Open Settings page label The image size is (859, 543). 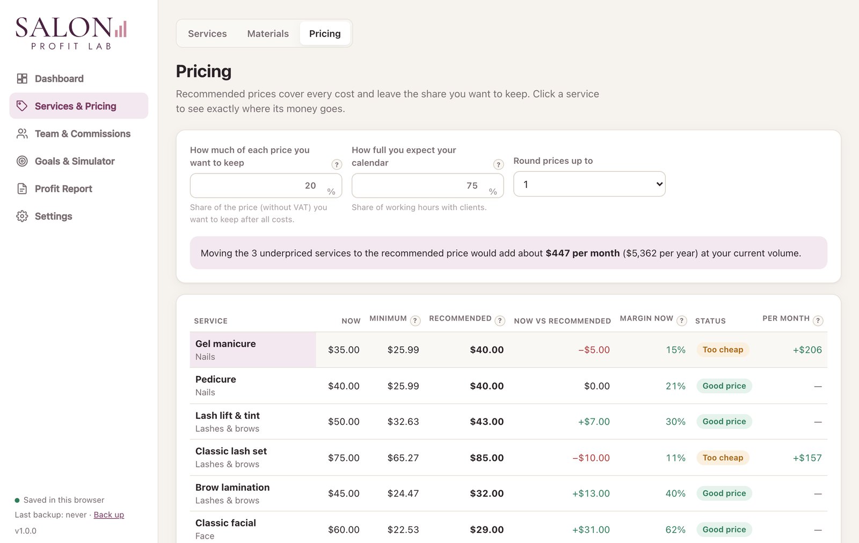[53, 216]
